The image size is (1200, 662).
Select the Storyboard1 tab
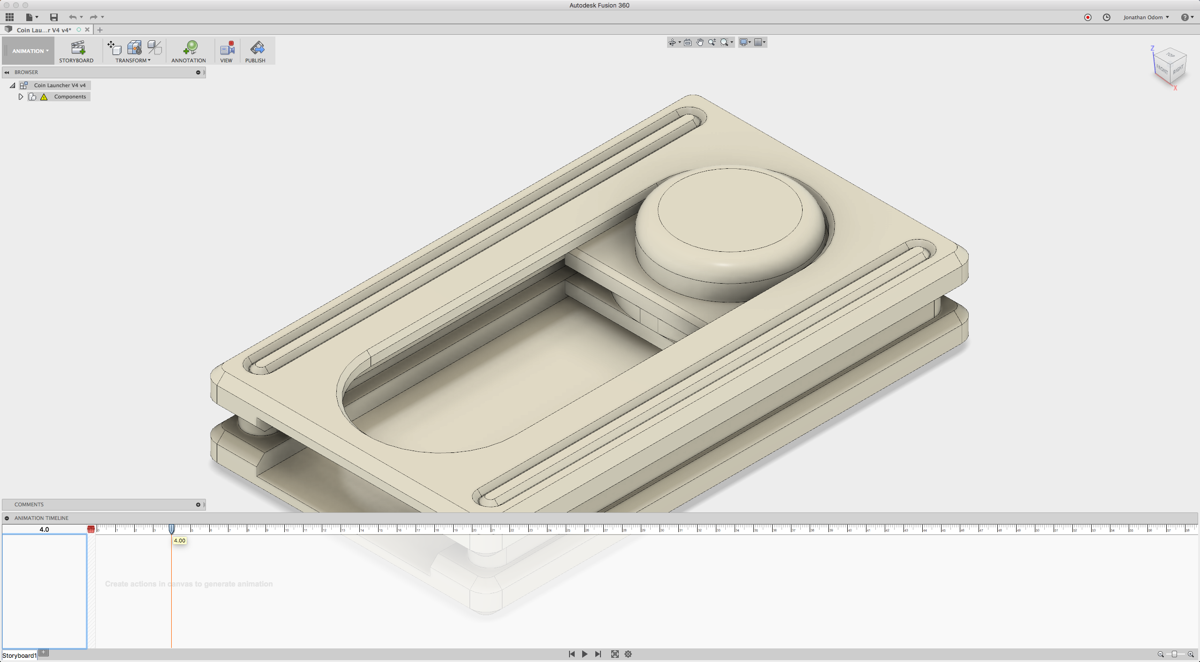(x=19, y=655)
